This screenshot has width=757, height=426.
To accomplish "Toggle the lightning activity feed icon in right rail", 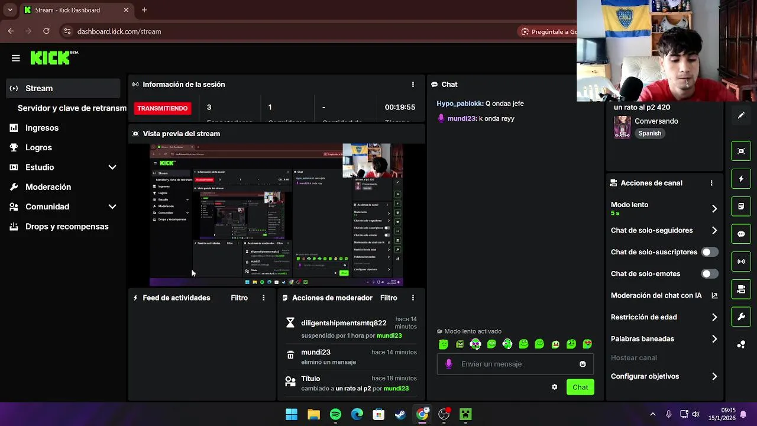I will (x=741, y=179).
